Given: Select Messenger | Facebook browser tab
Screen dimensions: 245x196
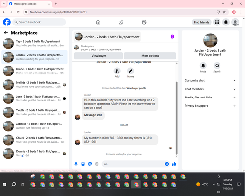Looking at the screenshot, I should (x=30, y=4).
